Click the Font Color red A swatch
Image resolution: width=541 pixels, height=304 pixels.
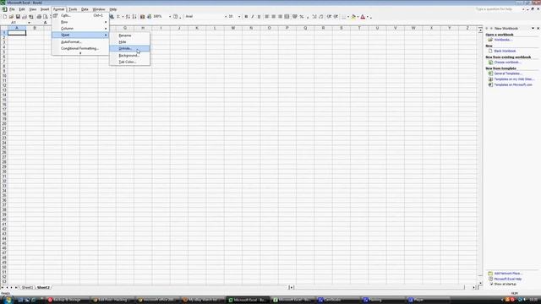363,17
